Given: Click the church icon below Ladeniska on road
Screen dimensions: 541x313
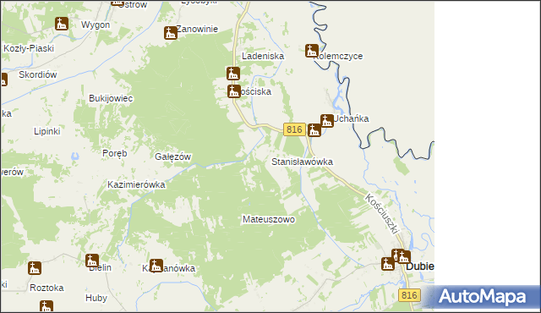Looking at the screenshot, I should pyautogui.click(x=233, y=74).
